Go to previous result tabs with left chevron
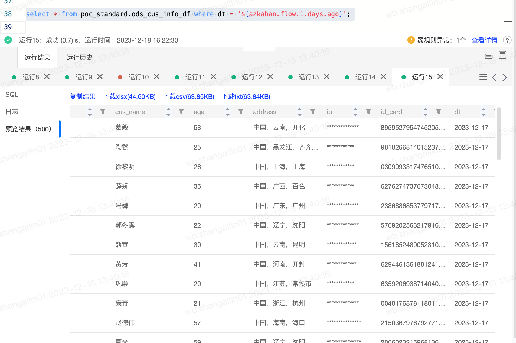The height and width of the screenshot is (343, 516). point(494,77)
